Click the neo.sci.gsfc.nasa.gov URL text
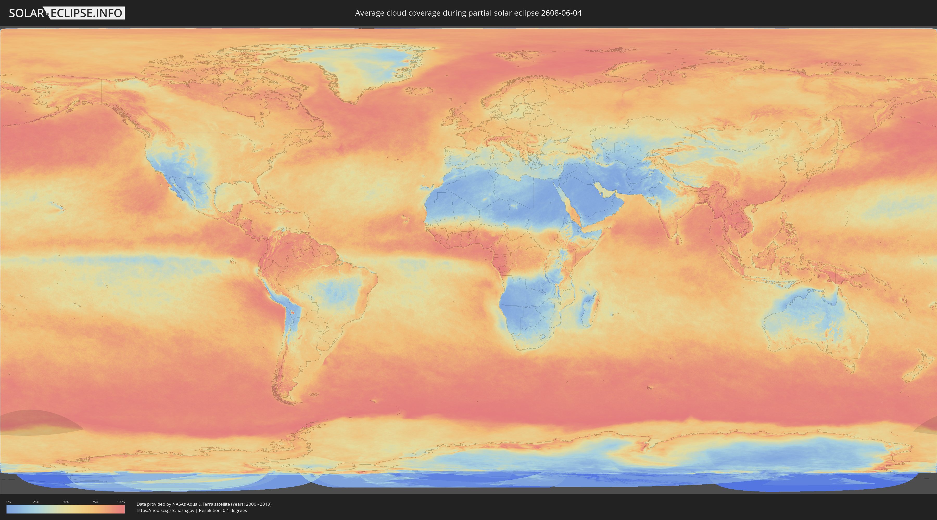This screenshot has height=520, width=937. [166, 511]
